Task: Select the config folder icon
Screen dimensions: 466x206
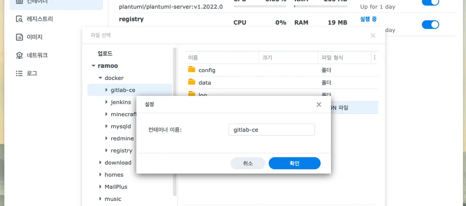Action: click(192, 70)
